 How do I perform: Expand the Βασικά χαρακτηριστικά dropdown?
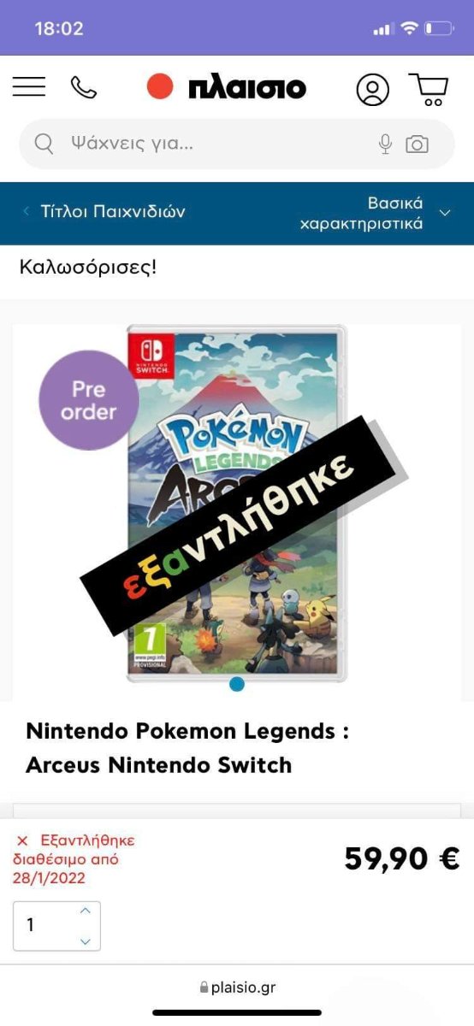point(375,213)
